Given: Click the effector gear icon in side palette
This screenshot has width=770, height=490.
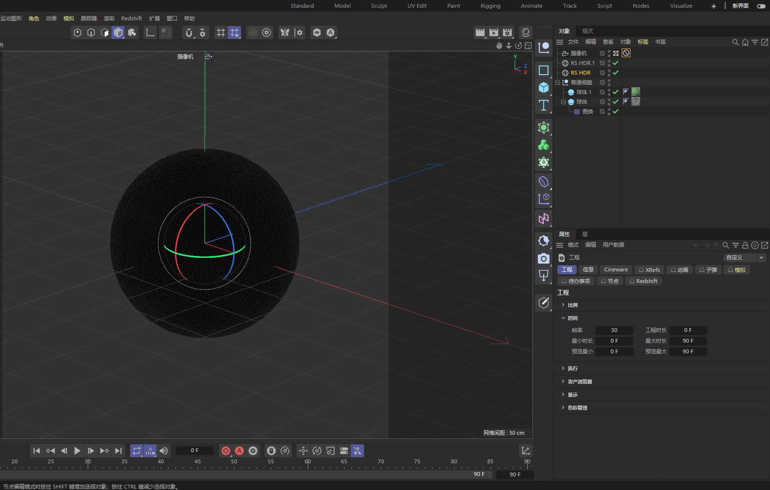Looking at the screenshot, I should click(x=544, y=162).
